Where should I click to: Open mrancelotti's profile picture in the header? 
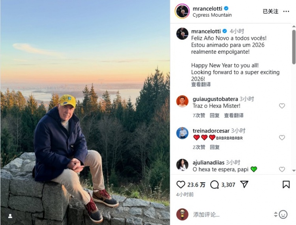(182, 11)
